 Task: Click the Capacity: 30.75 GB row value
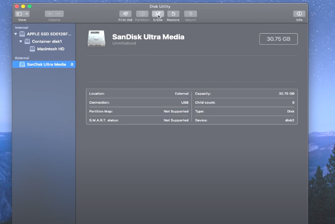click(x=287, y=93)
